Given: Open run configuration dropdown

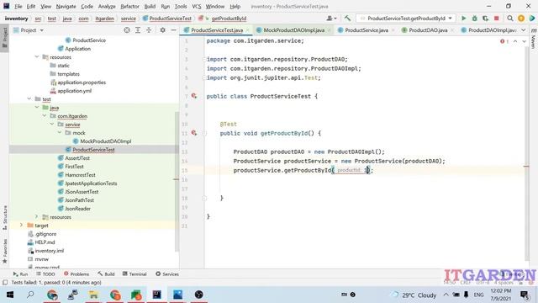Looking at the screenshot, I should pos(406,19).
